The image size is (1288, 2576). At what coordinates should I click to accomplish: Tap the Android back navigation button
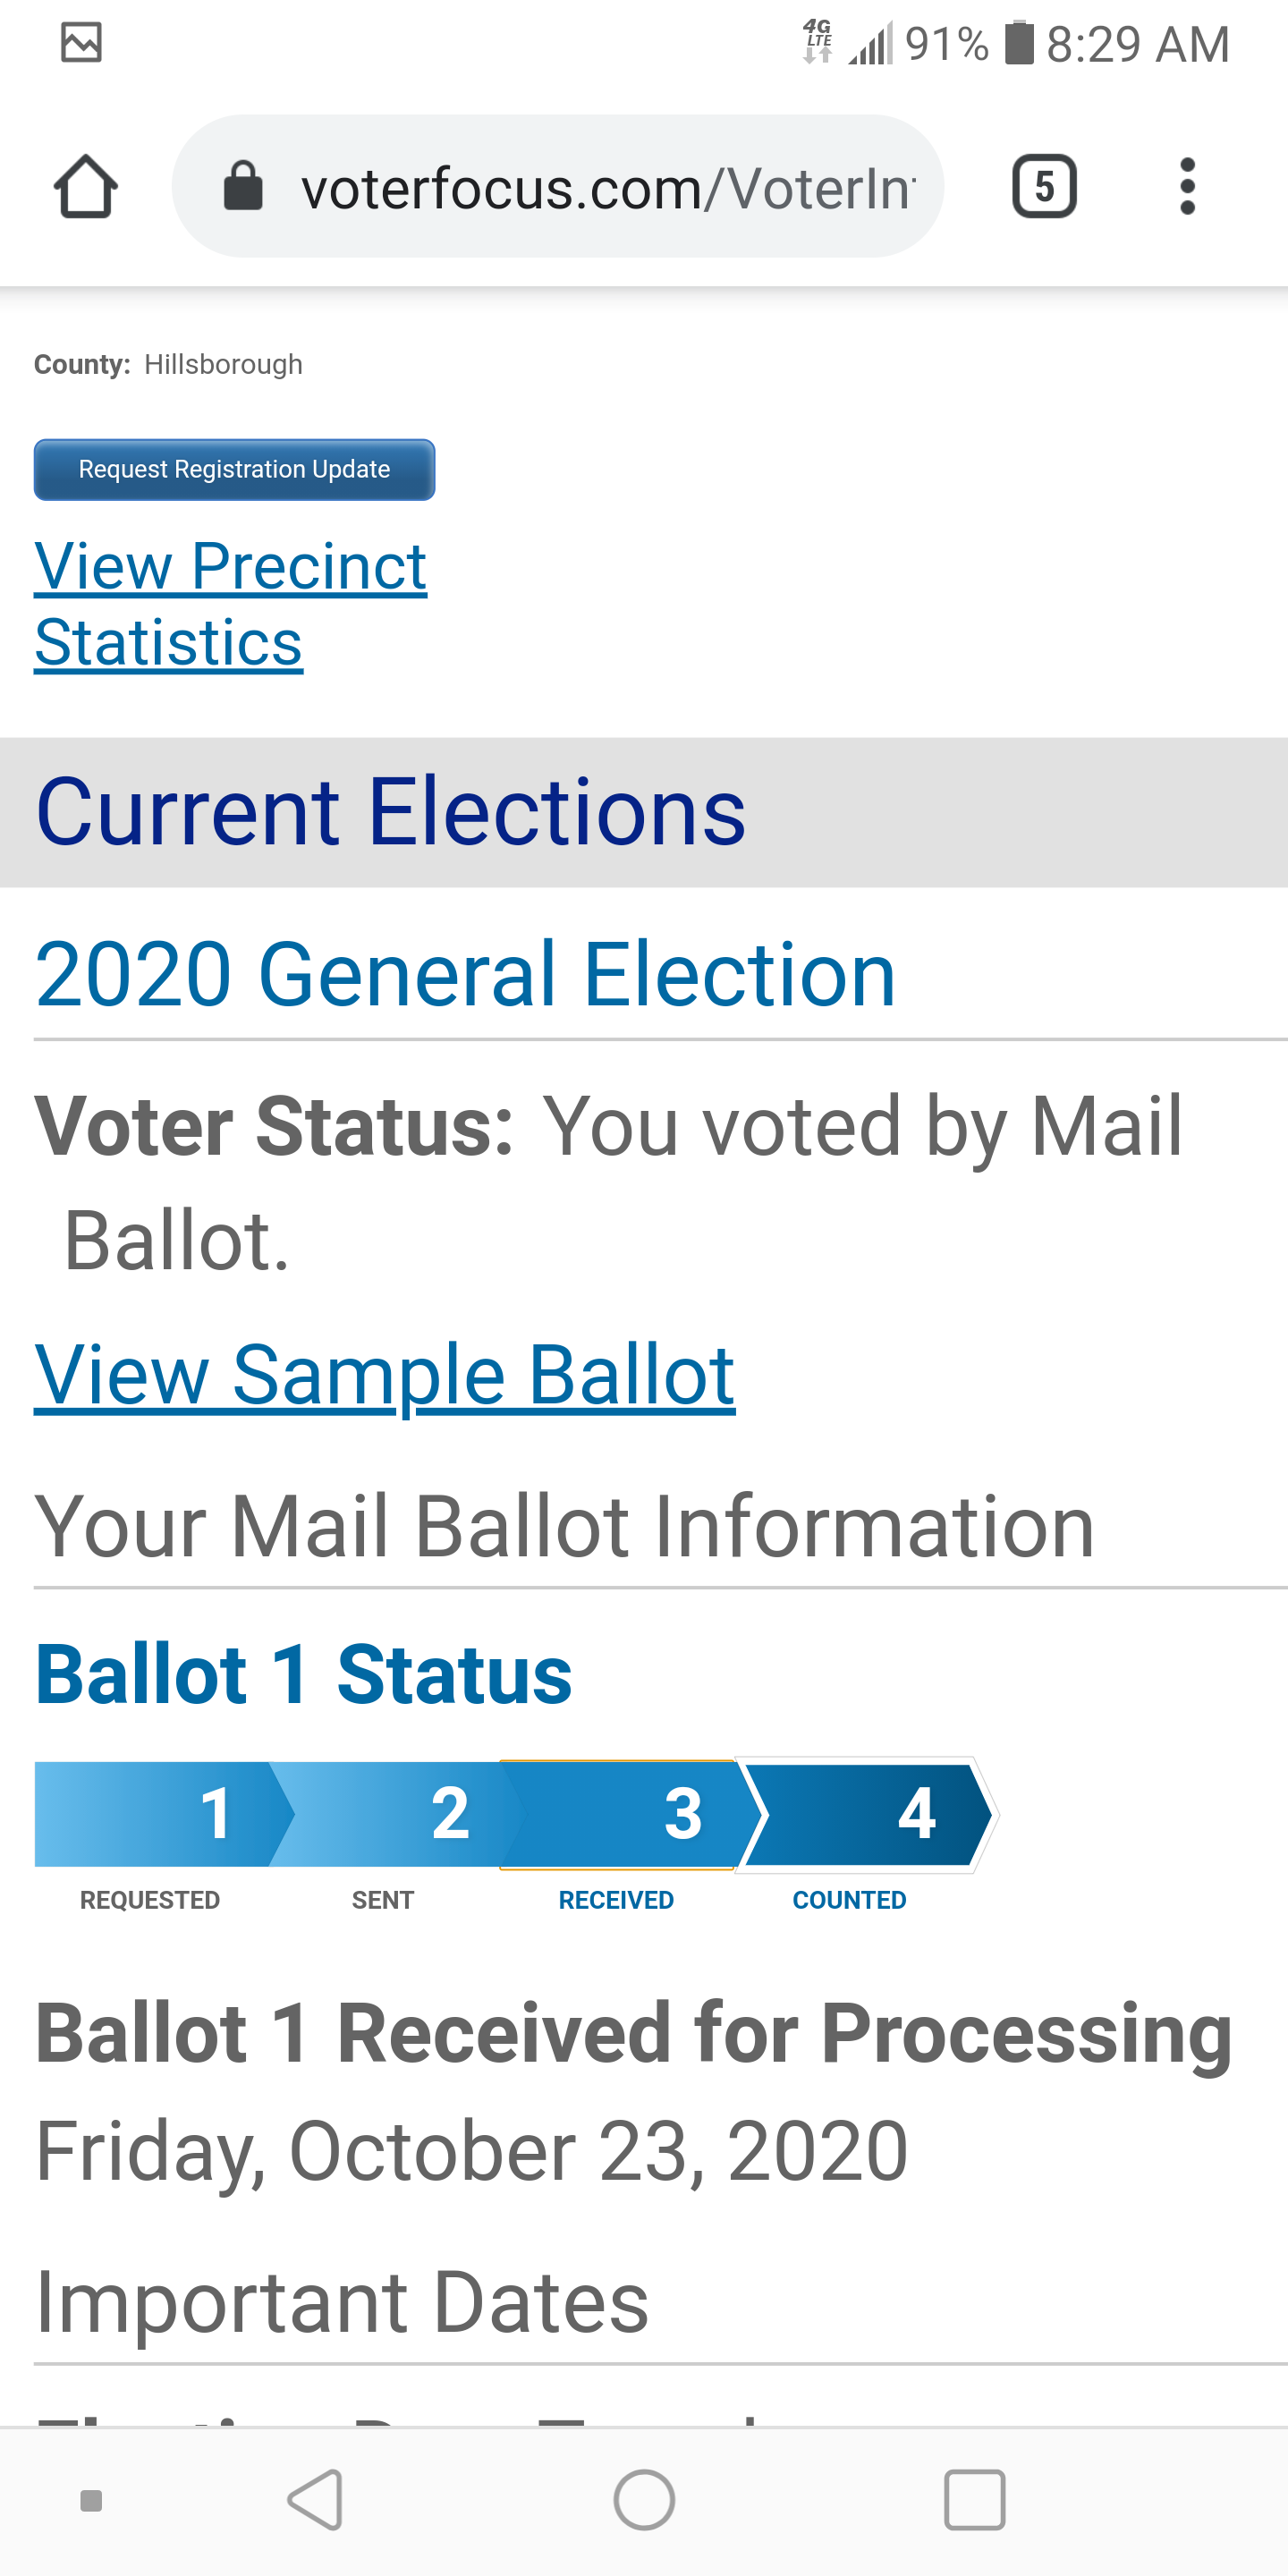point(316,2500)
